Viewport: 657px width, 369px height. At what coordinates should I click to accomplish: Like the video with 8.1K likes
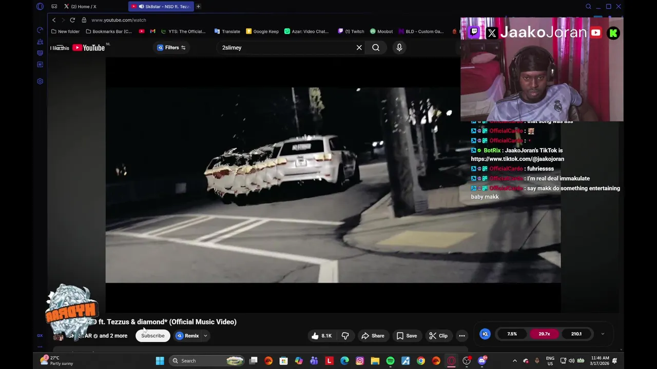click(321, 336)
